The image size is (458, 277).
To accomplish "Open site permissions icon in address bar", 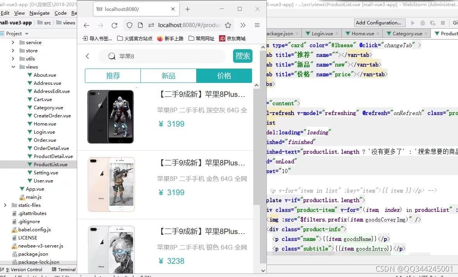I will (151, 26).
